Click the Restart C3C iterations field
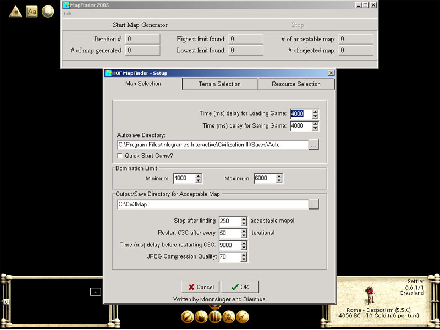 pyautogui.click(x=230, y=233)
